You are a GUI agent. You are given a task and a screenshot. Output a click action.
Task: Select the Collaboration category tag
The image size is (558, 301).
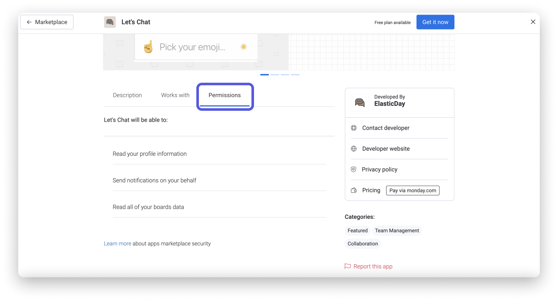tap(363, 244)
